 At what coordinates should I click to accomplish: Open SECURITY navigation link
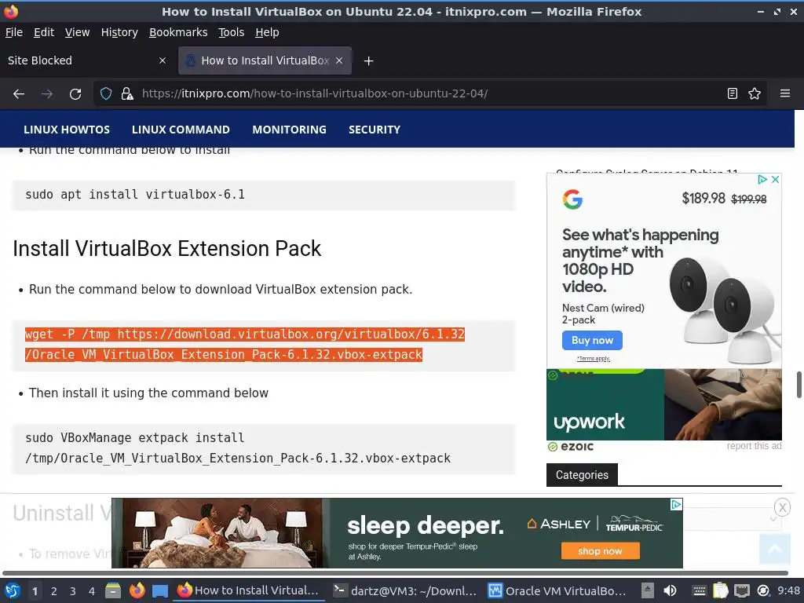click(x=375, y=130)
